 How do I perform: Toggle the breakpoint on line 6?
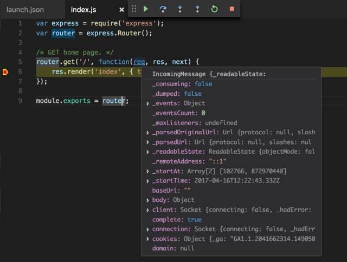pos(5,71)
